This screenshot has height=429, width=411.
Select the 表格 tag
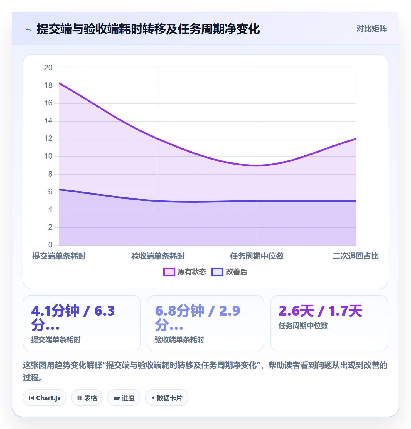pyautogui.click(x=87, y=398)
